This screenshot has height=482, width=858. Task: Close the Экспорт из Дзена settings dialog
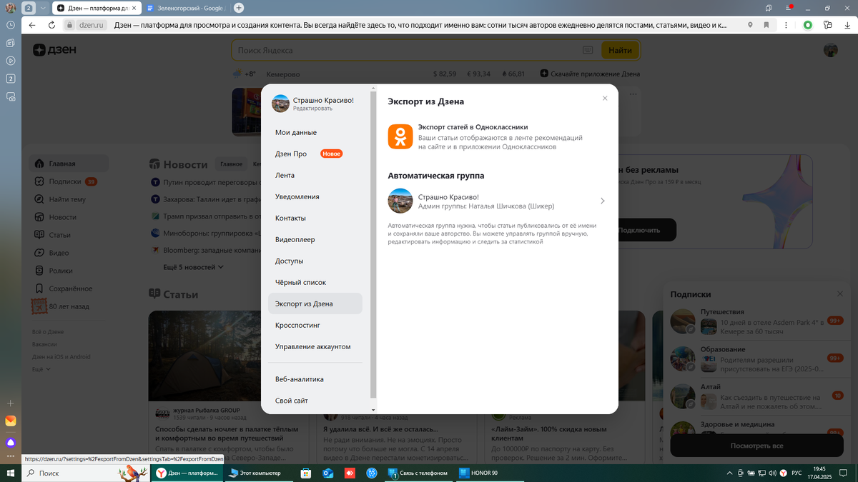(x=605, y=99)
